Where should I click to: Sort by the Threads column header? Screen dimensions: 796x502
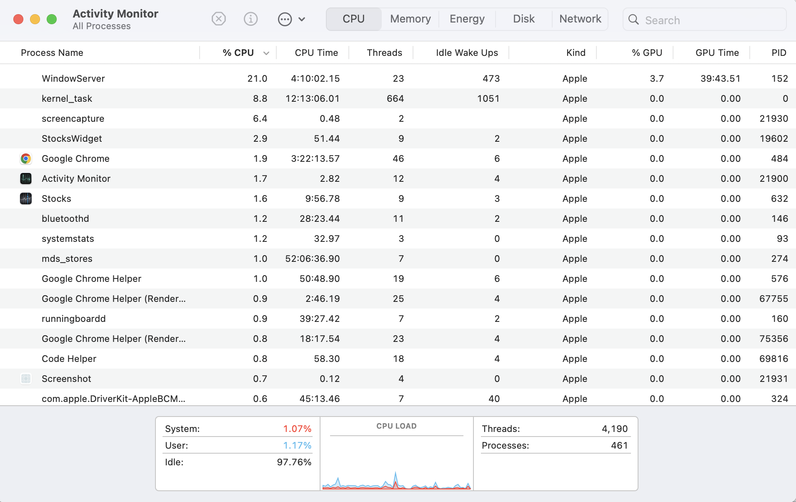pos(384,53)
